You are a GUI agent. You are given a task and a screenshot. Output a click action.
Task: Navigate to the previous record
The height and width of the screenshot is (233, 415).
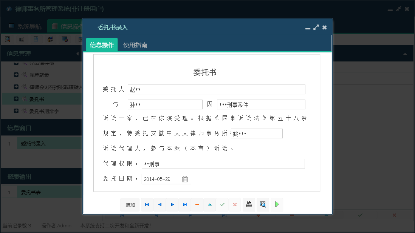coord(159,205)
